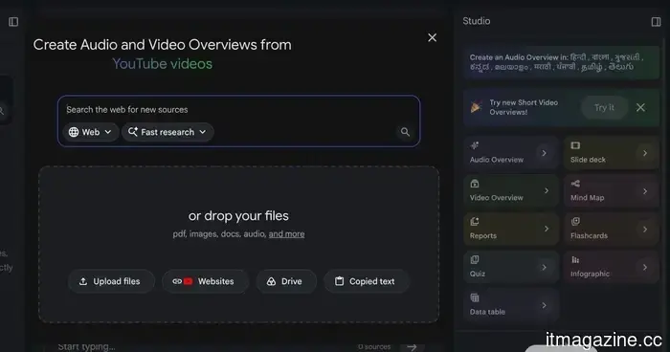
Task: Click the Audio Overview language banner
Action: click(x=561, y=62)
